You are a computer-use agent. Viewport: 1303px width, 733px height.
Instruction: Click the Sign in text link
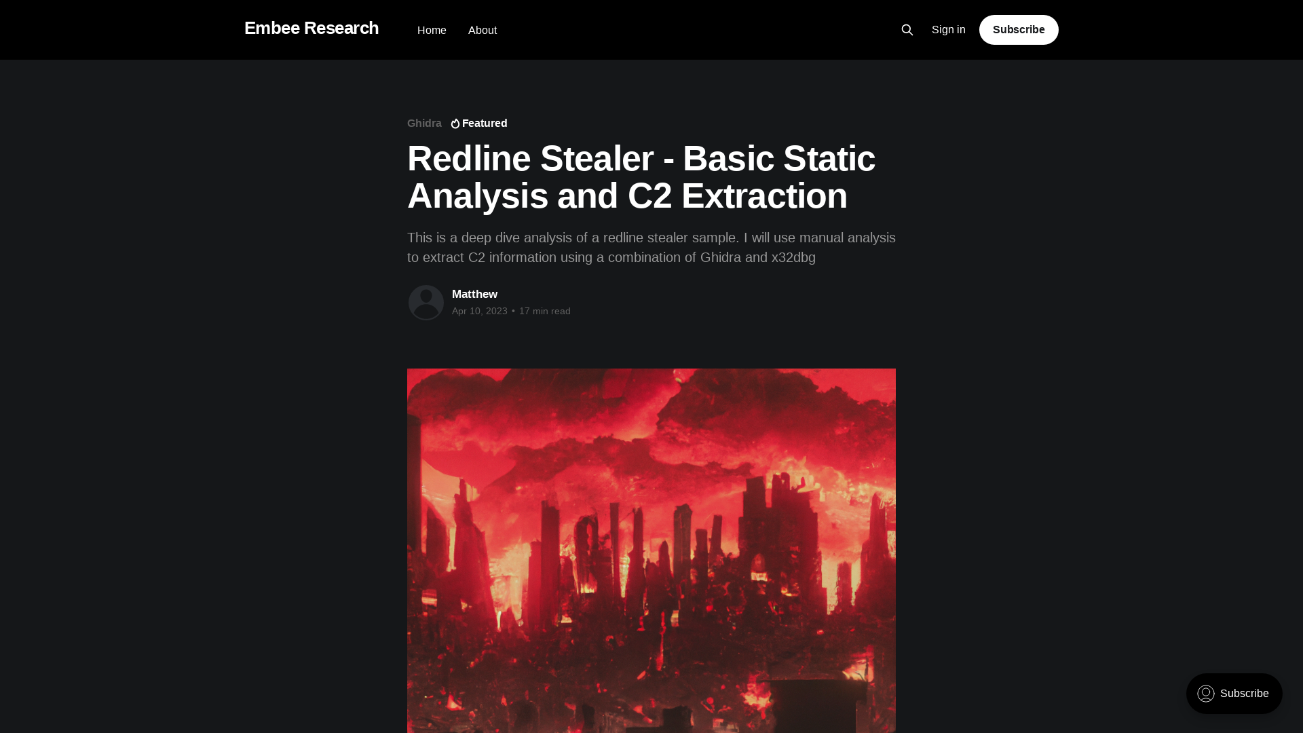pos(949,29)
